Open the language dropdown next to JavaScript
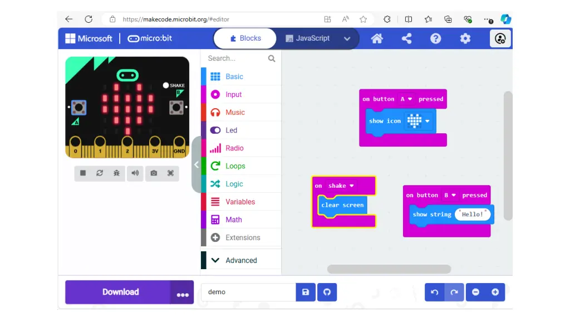 click(x=347, y=38)
